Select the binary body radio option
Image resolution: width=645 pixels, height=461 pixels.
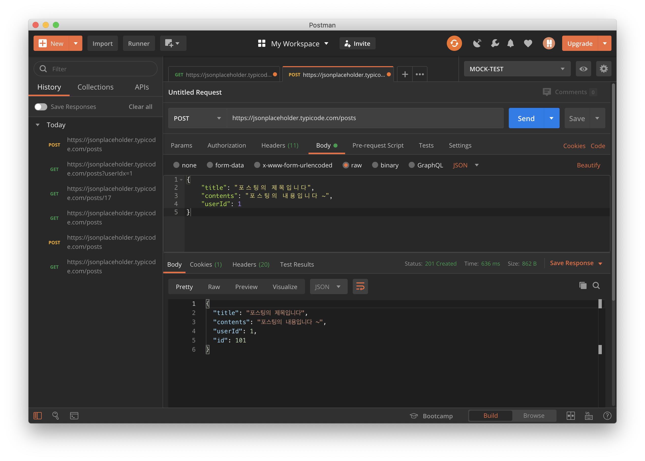pos(375,165)
